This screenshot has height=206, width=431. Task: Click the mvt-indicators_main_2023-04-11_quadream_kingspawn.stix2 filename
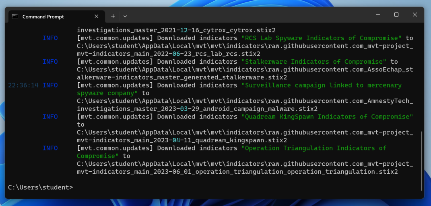tap(182, 140)
